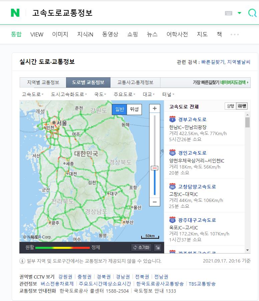Zoom in with the map plus button
The image size is (259, 301).
155,108
